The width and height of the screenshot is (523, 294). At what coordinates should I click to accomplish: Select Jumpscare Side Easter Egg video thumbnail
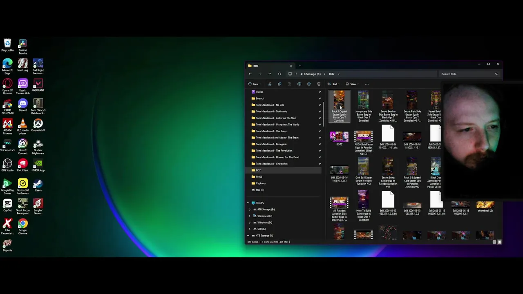pos(363,107)
